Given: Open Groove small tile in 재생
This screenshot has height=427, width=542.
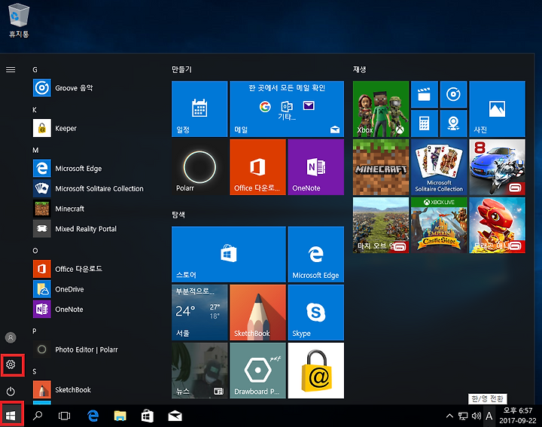Looking at the screenshot, I should [453, 94].
